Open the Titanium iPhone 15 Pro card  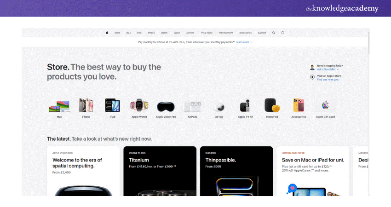click(159, 171)
